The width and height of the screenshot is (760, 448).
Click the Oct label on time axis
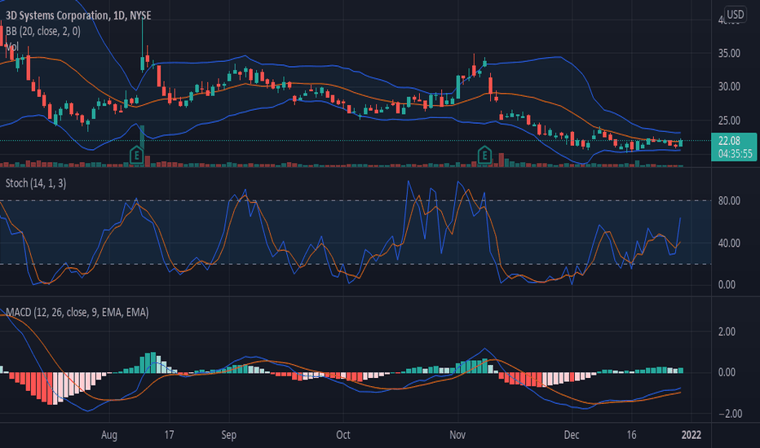click(x=342, y=434)
